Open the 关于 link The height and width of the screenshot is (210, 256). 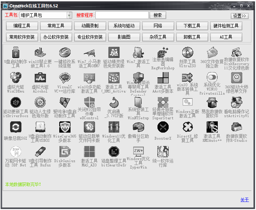point(244,200)
